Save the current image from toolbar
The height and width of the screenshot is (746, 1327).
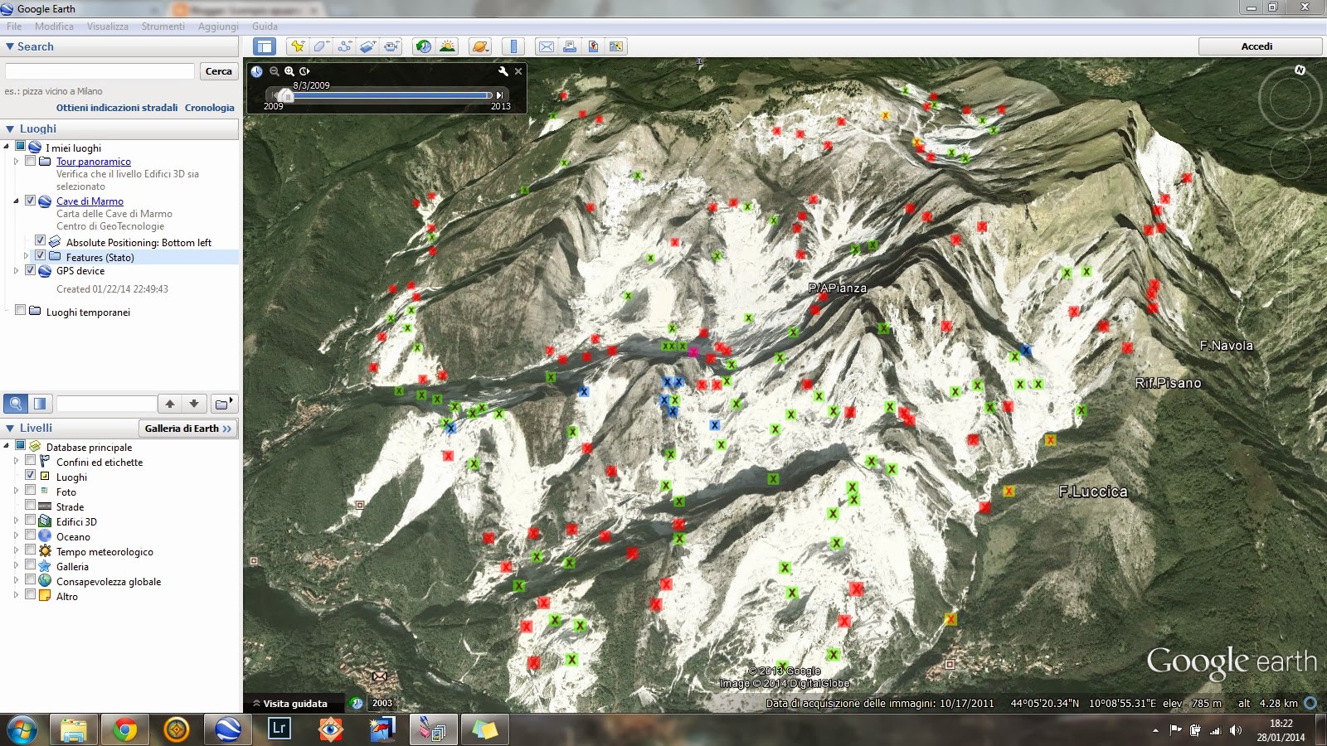pyautogui.click(x=593, y=46)
